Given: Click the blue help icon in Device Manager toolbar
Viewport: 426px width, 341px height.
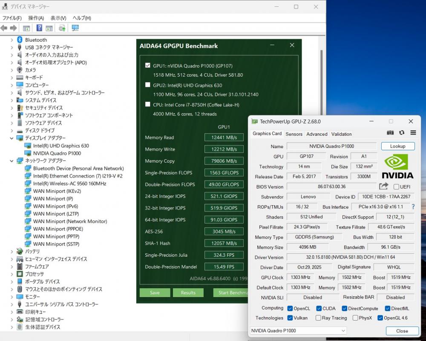Looking at the screenshot, I should tap(39, 28).
